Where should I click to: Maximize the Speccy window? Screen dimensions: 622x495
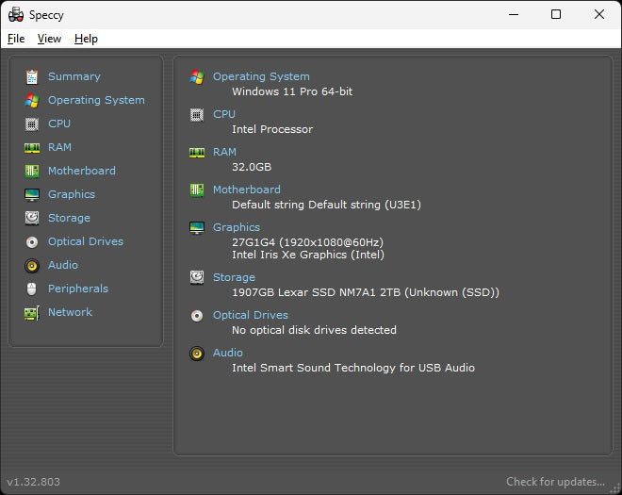coord(556,15)
